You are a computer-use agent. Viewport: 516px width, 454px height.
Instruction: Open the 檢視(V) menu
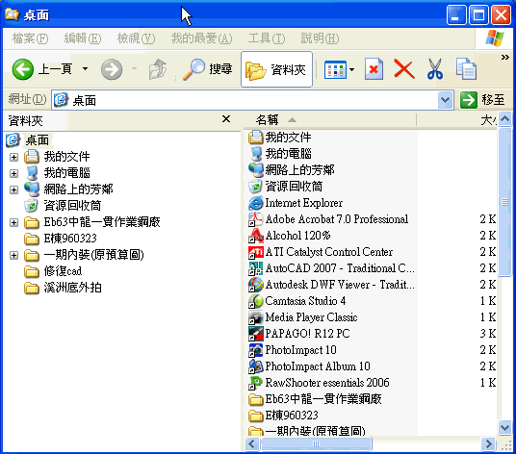click(x=136, y=38)
